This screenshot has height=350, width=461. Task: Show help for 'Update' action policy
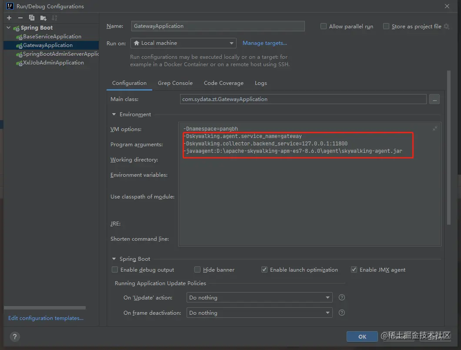pyautogui.click(x=342, y=297)
